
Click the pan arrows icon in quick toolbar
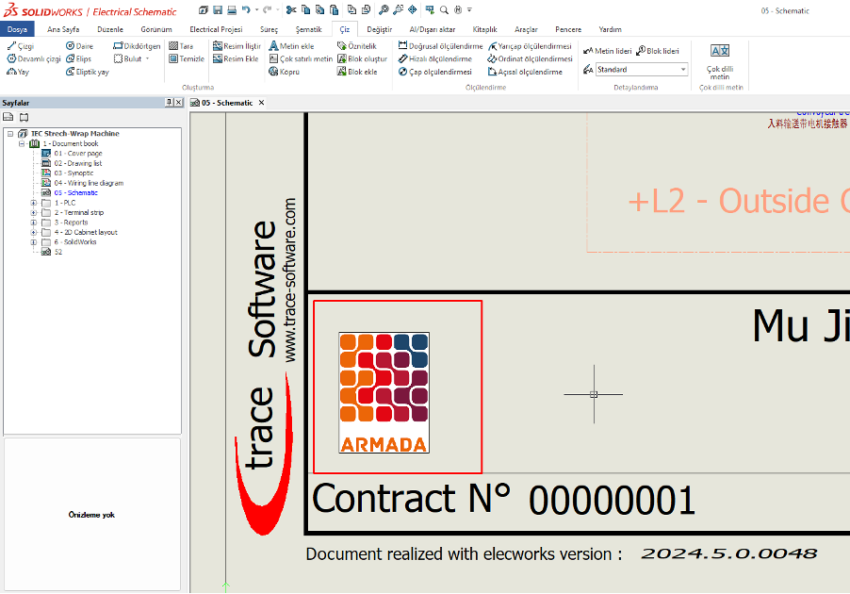(x=413, y=9)
